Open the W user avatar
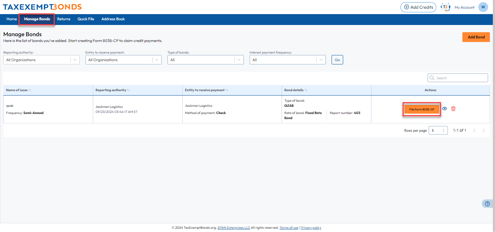This screenshot has width=495, height=232. pos(483,7)
